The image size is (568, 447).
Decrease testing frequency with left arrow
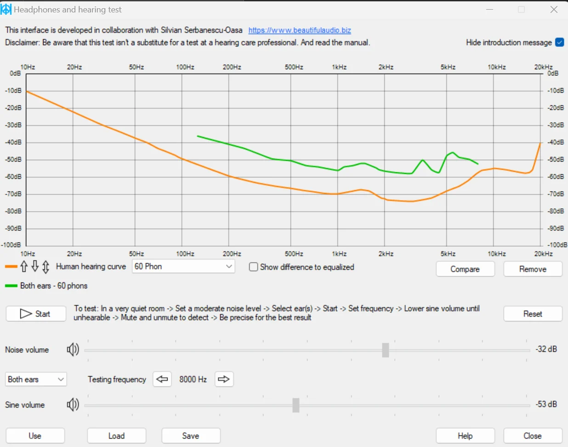[x=162, y=379]
